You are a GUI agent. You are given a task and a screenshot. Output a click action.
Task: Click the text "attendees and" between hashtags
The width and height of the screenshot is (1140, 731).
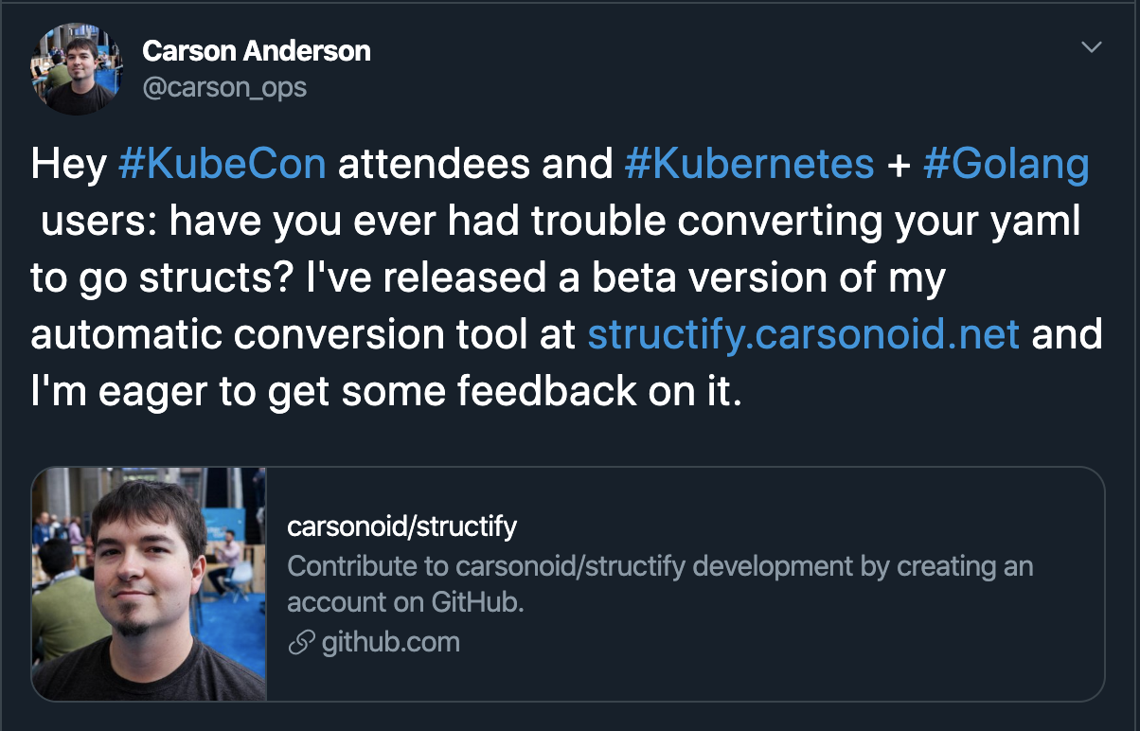coord(475,165)
